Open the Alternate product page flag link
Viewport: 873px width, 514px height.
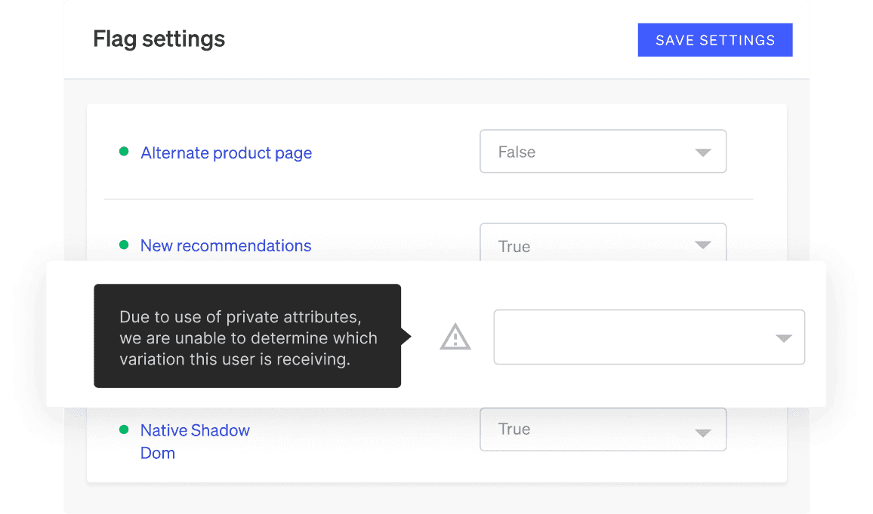[226, 153]
